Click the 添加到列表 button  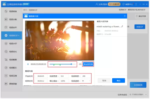(x=88, y=64)
